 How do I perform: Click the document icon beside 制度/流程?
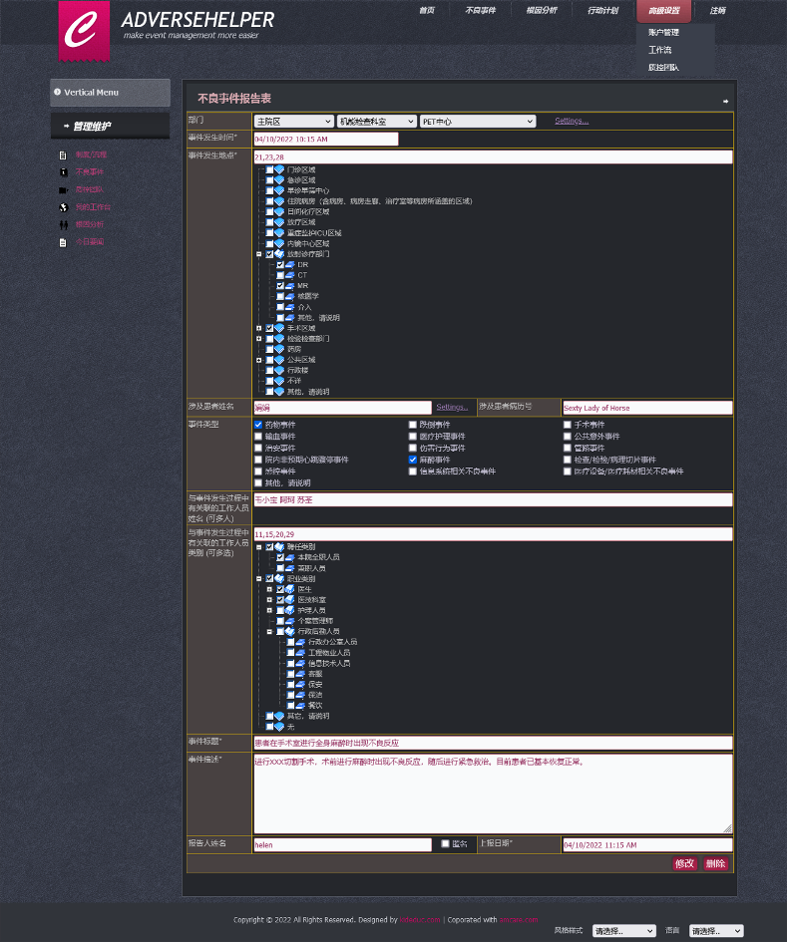63,156
